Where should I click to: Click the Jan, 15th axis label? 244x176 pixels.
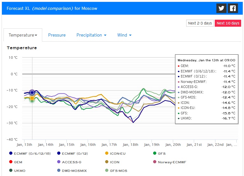point(67,145)
